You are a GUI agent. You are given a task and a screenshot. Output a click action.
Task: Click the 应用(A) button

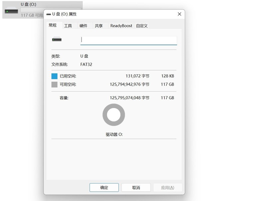pyautogui.click(x=168, y=187)
